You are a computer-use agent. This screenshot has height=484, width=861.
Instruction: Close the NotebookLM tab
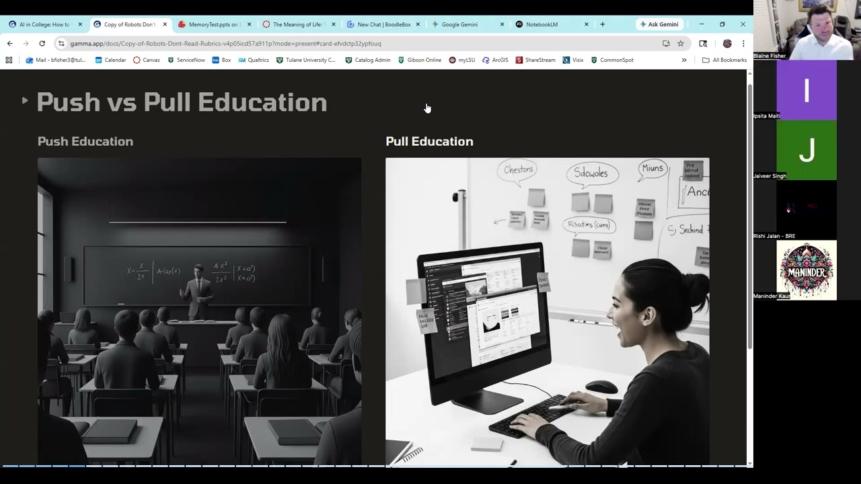(586, 24)
